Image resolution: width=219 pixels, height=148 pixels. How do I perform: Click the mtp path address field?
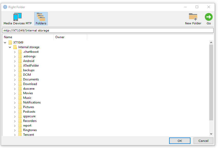pos(108,30)
